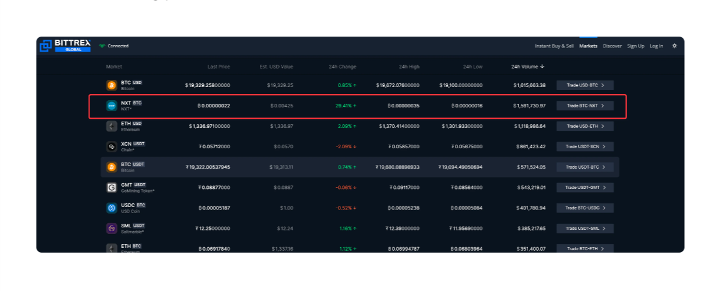Image resolution: width=728 pixels, height=291 pixels.
Task: Click the $861,423.42 volume value
Action: click(531, 146)
